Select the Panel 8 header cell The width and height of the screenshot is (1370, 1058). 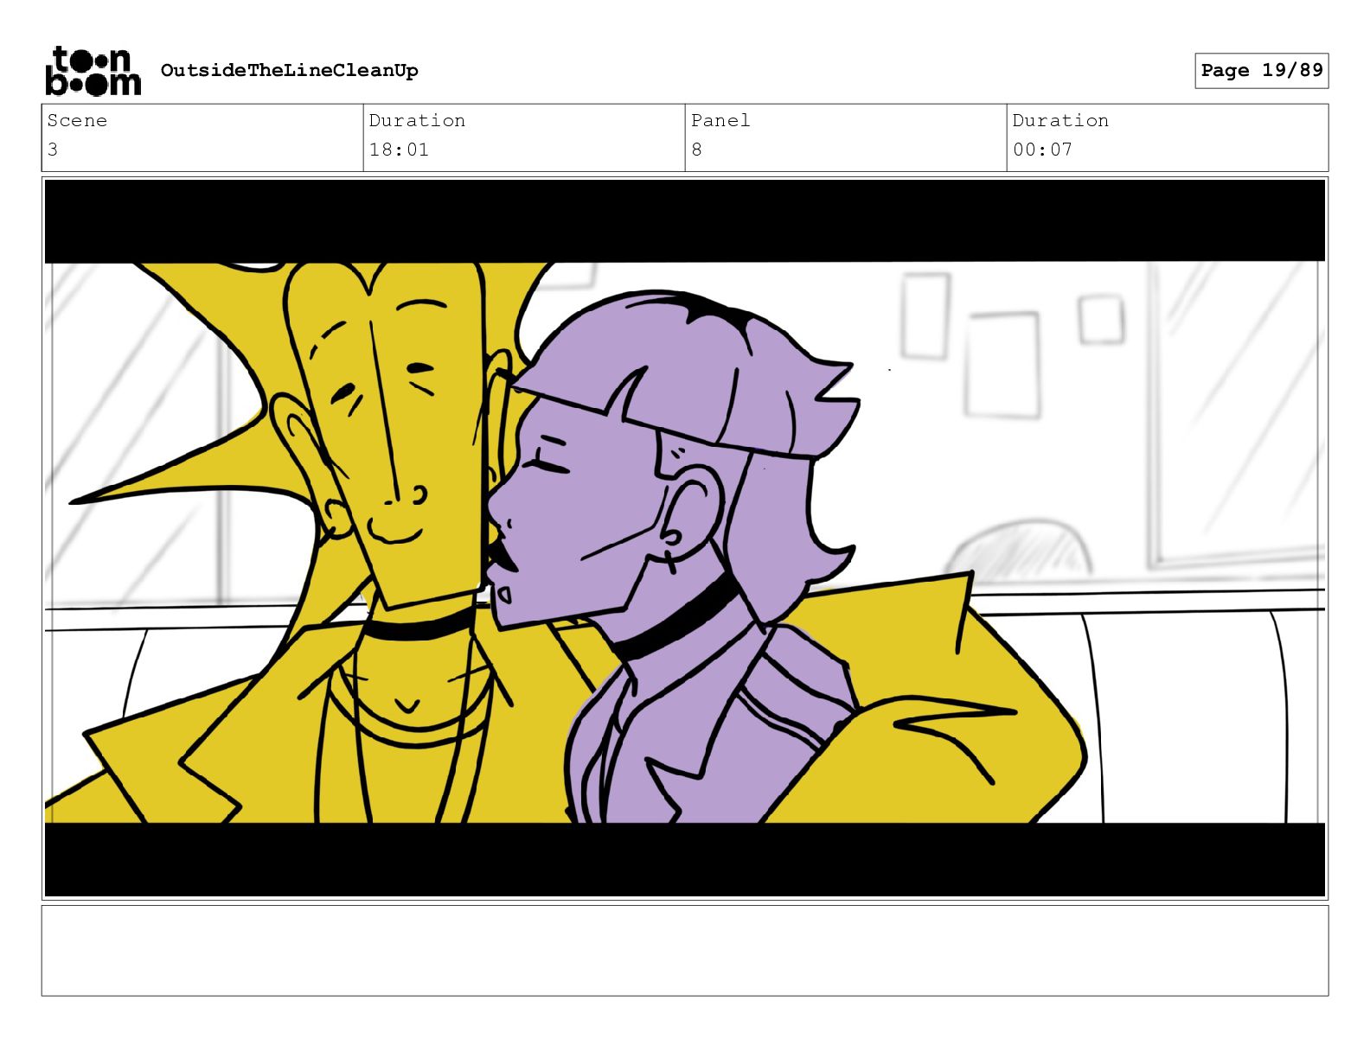(846, 137)
